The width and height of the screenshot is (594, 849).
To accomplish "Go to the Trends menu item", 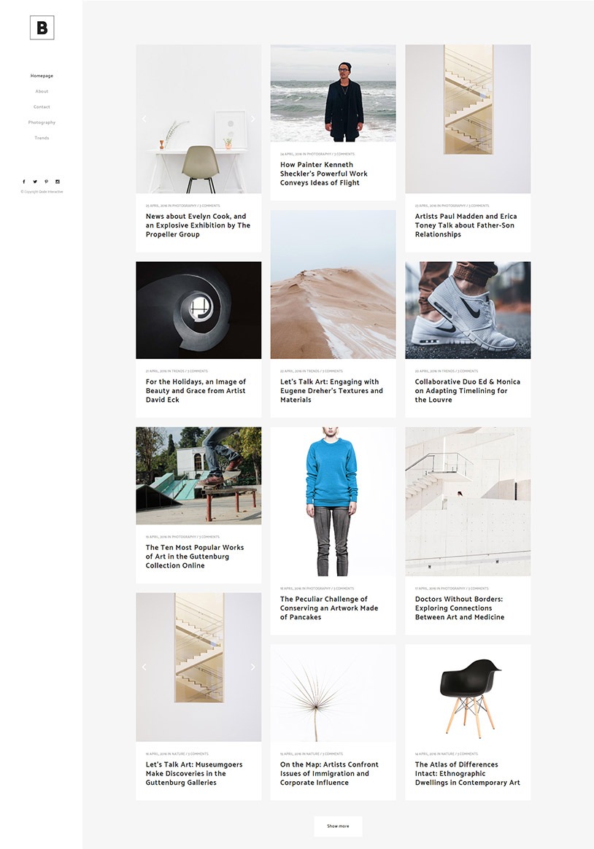I will [x=42, y=138].
